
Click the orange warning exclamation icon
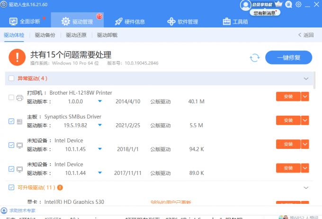coord(18,58)
